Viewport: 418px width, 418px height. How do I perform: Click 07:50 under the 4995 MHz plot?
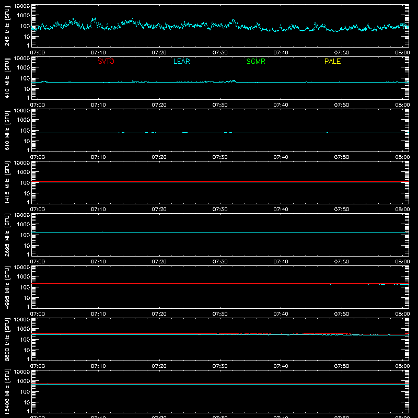coord(342,314)
